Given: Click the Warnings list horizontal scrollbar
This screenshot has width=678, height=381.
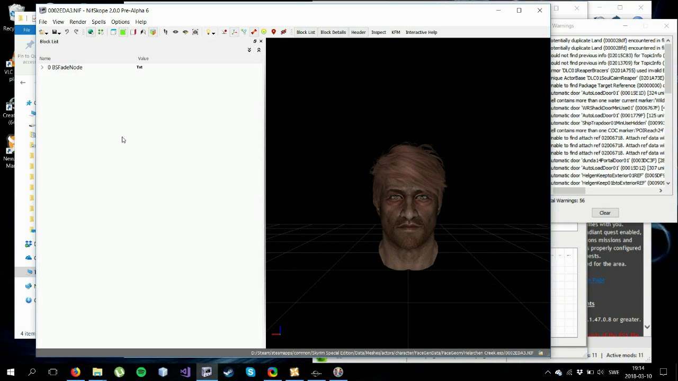Looking at the screenshot, I should (x=608, y=190).
